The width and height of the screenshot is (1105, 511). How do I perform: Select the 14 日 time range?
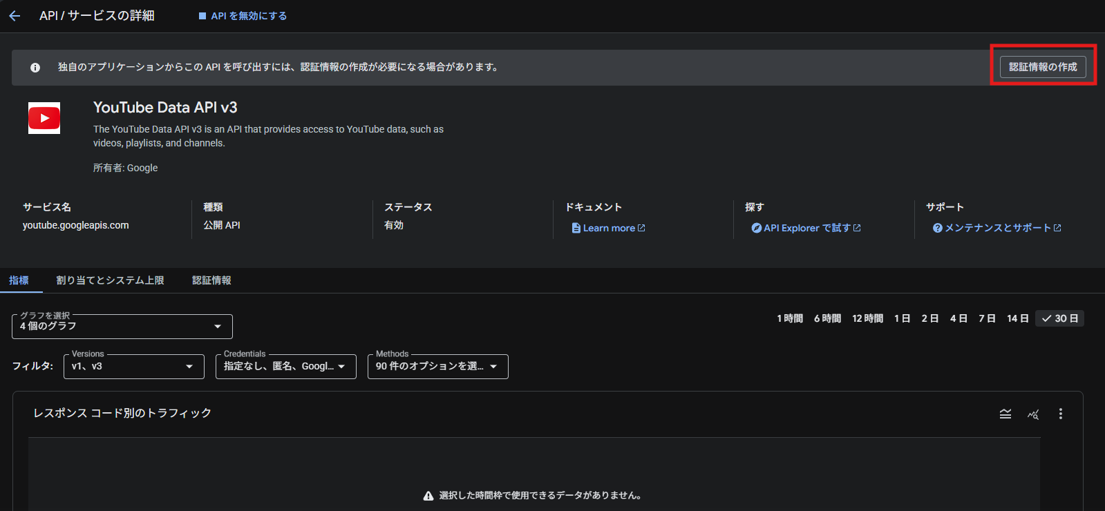(x=1018, y=318)
